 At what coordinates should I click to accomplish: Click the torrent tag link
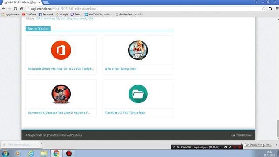point(82,18)
